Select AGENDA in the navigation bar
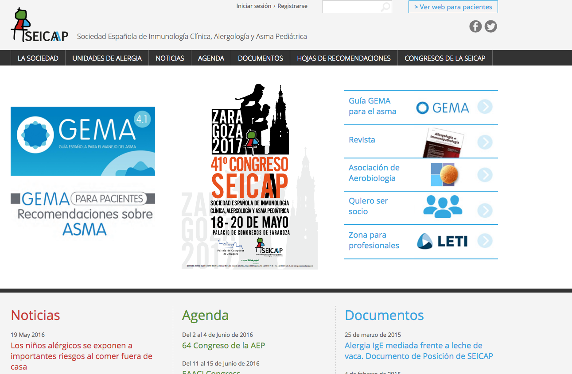 coord(211,58)
